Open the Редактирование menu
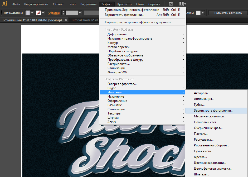Screen dimensions: 248x177 click(36, 4)
